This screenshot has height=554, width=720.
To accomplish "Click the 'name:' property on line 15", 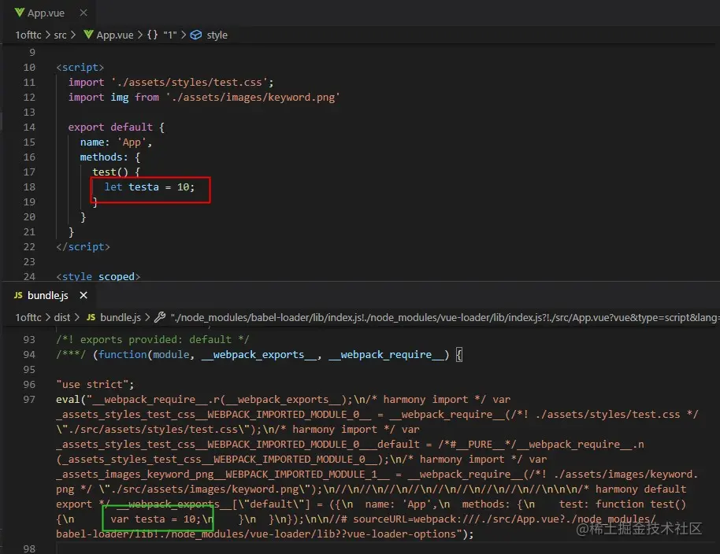I will coord(95,142).
